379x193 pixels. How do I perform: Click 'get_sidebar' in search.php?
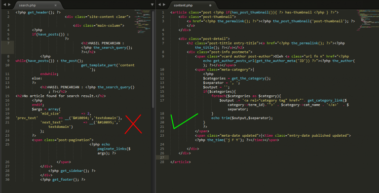tap(72, 171)
